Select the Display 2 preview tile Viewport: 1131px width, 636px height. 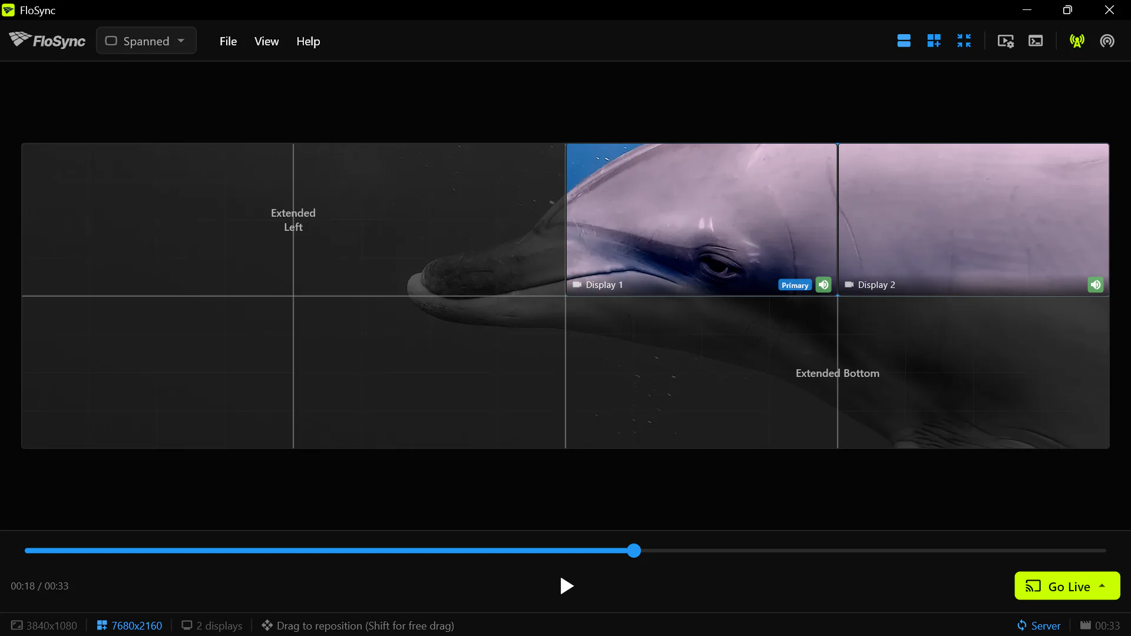tap(973, 219)
